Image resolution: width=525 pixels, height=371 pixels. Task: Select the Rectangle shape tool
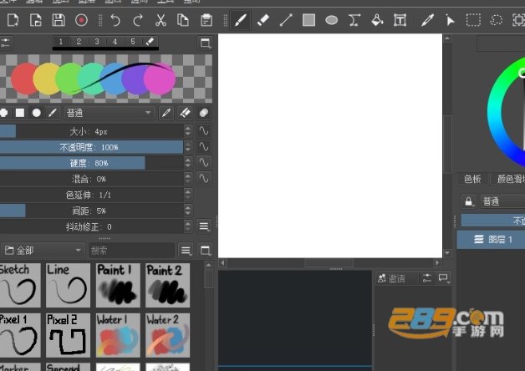[x=308, y=20]
